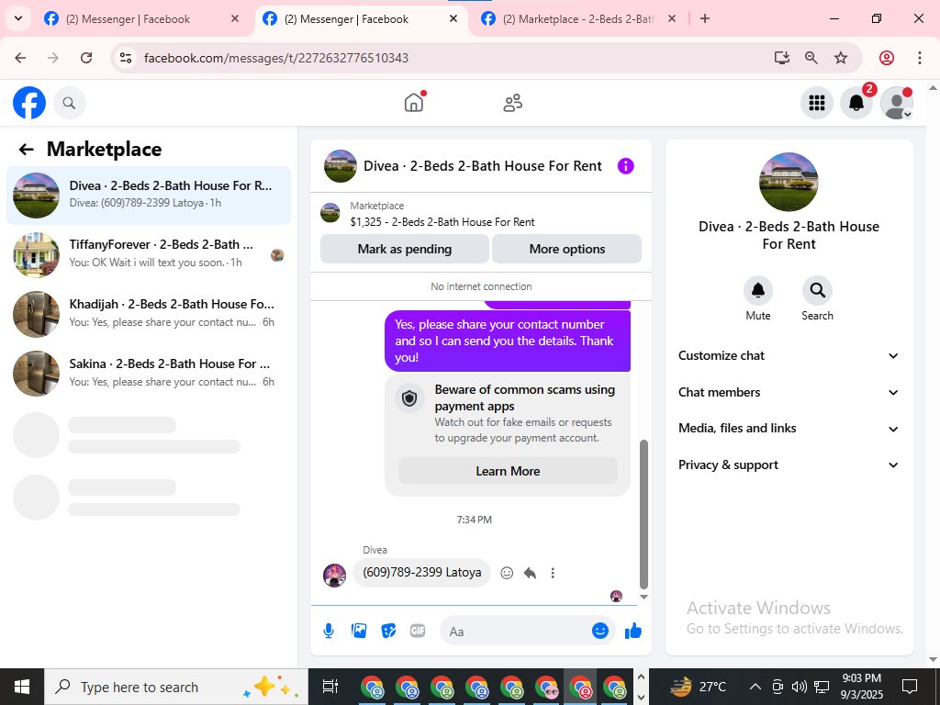Show hidden system tray icons chevron
Viewport: 940px width, 705px height.
pyautogui.click(x=755, y=687)
